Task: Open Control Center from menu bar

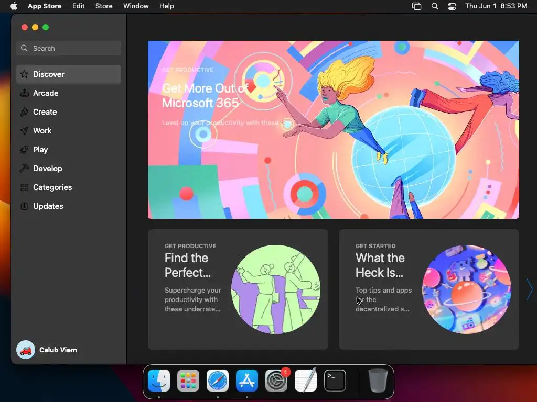Action: click(452, 6)
